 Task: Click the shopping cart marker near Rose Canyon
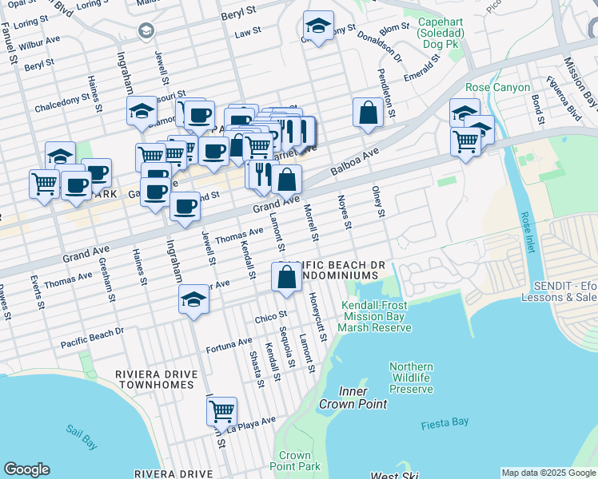[465, 142]
